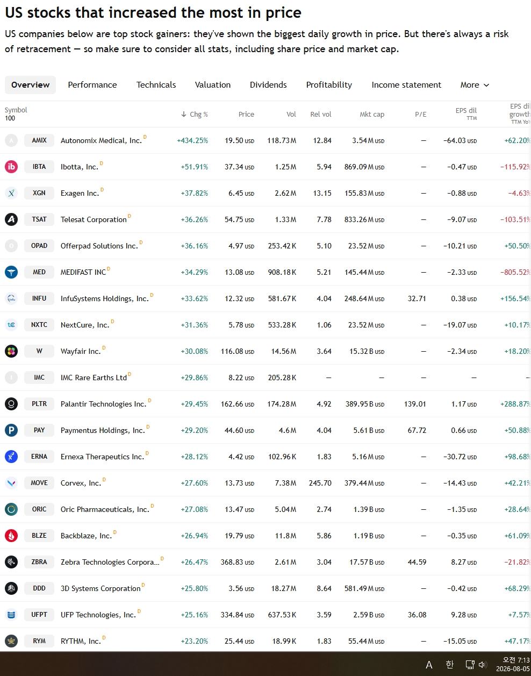The image size is (531, 676).
Task: Select the Profitability tab
Action: click(x=329, y=85)
